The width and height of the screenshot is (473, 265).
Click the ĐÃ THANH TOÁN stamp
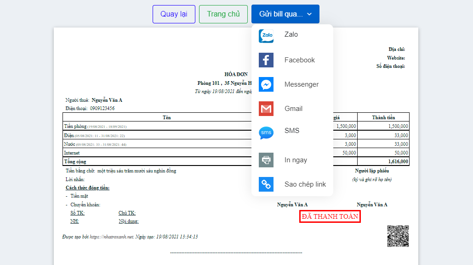pyautogui.click(x=330, y=216)
